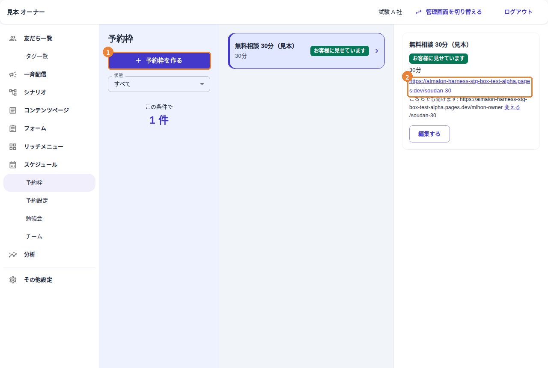The width and height of the screenshot is (548, 368).
Task: Click the フォーム clipboard icon
Action: tap(13, 128)
